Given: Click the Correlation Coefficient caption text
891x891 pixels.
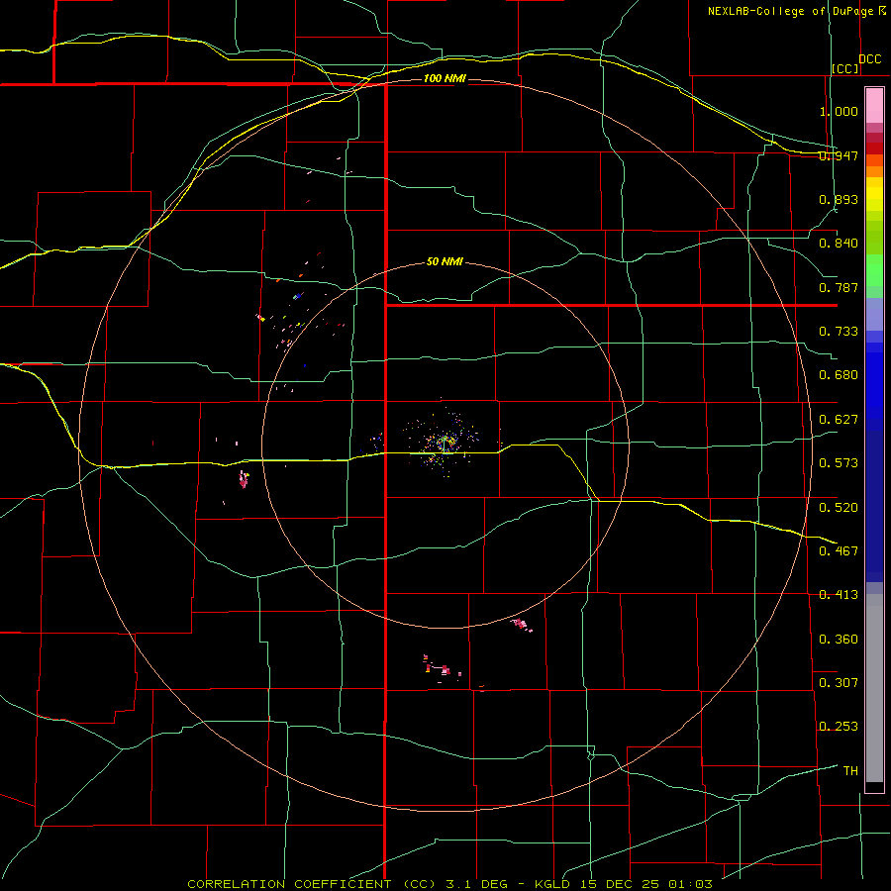Looking at the screenshot, I should tap(449, 884).
